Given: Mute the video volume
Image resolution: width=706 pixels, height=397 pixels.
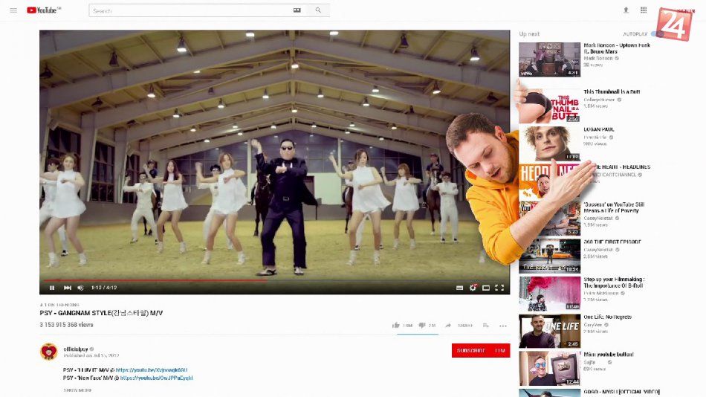Looking at the screenshot, I should click(80, 288).
